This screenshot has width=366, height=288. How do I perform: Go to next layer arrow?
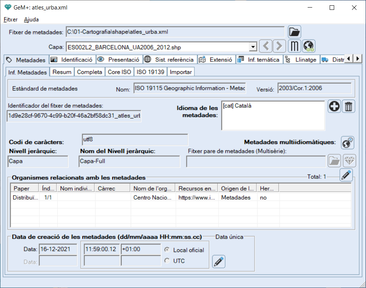(x=279, y=46)
